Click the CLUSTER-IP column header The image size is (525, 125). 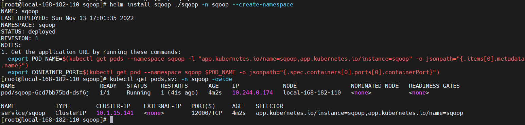[x=113, y=106]
